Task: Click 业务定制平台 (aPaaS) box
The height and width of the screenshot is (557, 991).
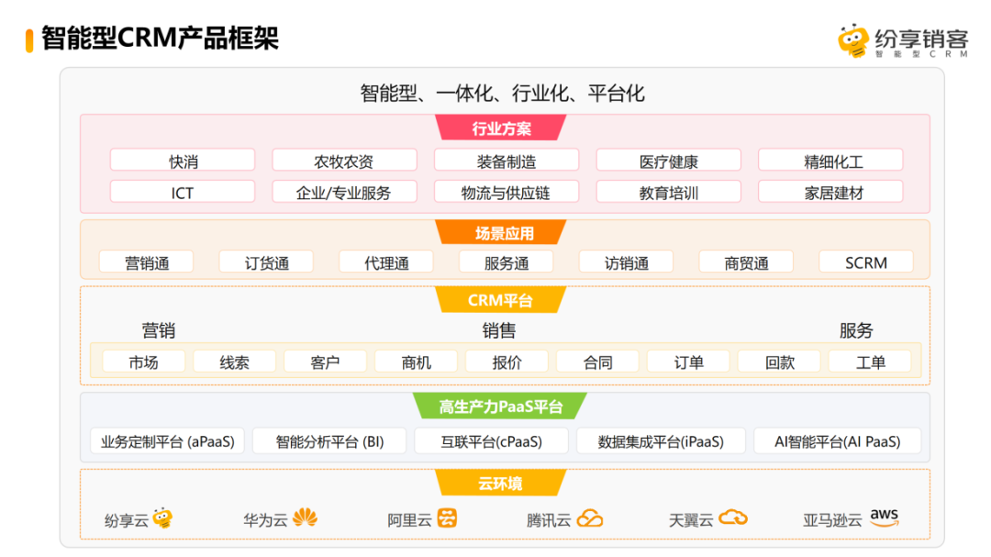Action: click(x=168, y=440)
